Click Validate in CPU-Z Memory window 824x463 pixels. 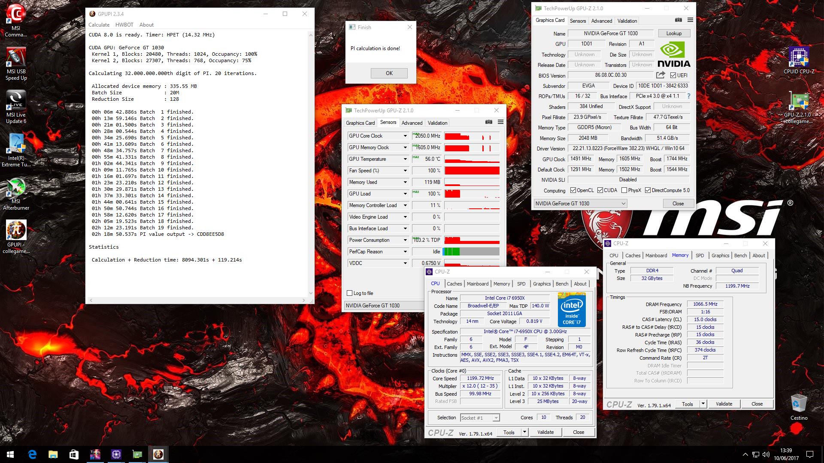click(x=724, y=404)
